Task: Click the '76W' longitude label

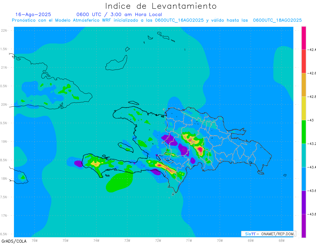Action: tap(34, 240)
